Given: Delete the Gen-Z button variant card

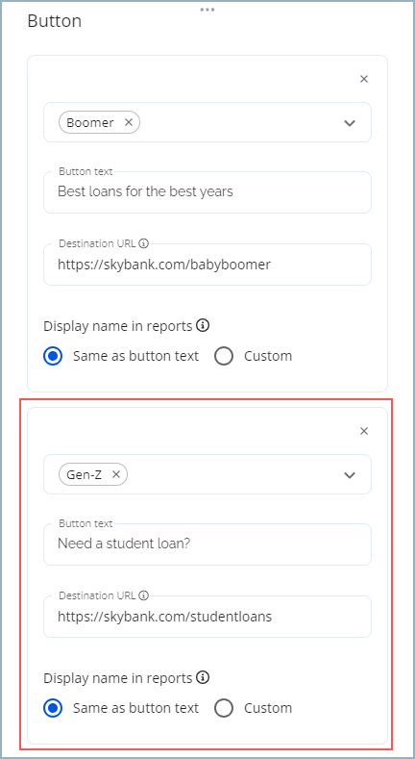Looking at the screenshot, I should tap(364, 431).
